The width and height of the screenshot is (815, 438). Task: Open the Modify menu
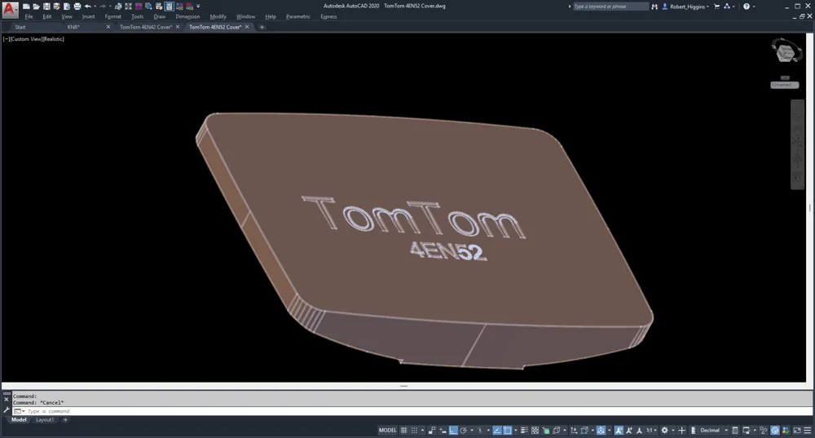pyautogui.click(x=218, y=16)
